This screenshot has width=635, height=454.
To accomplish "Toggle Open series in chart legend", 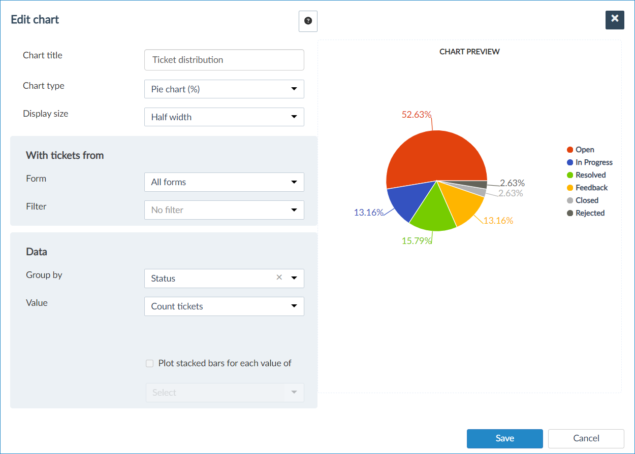I will pos(584,150).
